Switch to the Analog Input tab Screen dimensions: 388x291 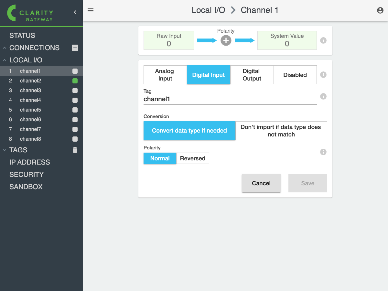tap(165, 75)
